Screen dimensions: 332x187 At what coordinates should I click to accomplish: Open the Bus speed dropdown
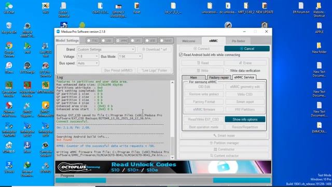click(88, 63)
